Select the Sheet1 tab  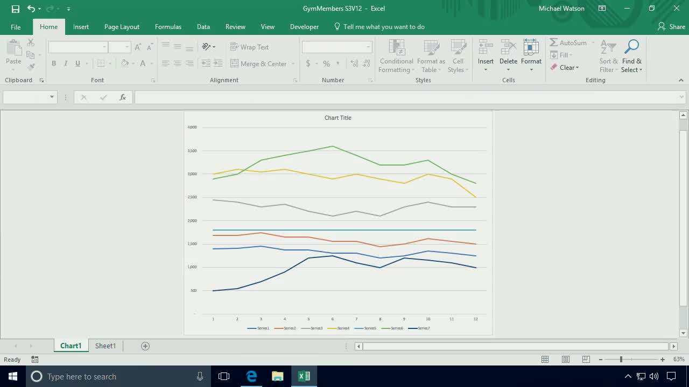(105, 346)
